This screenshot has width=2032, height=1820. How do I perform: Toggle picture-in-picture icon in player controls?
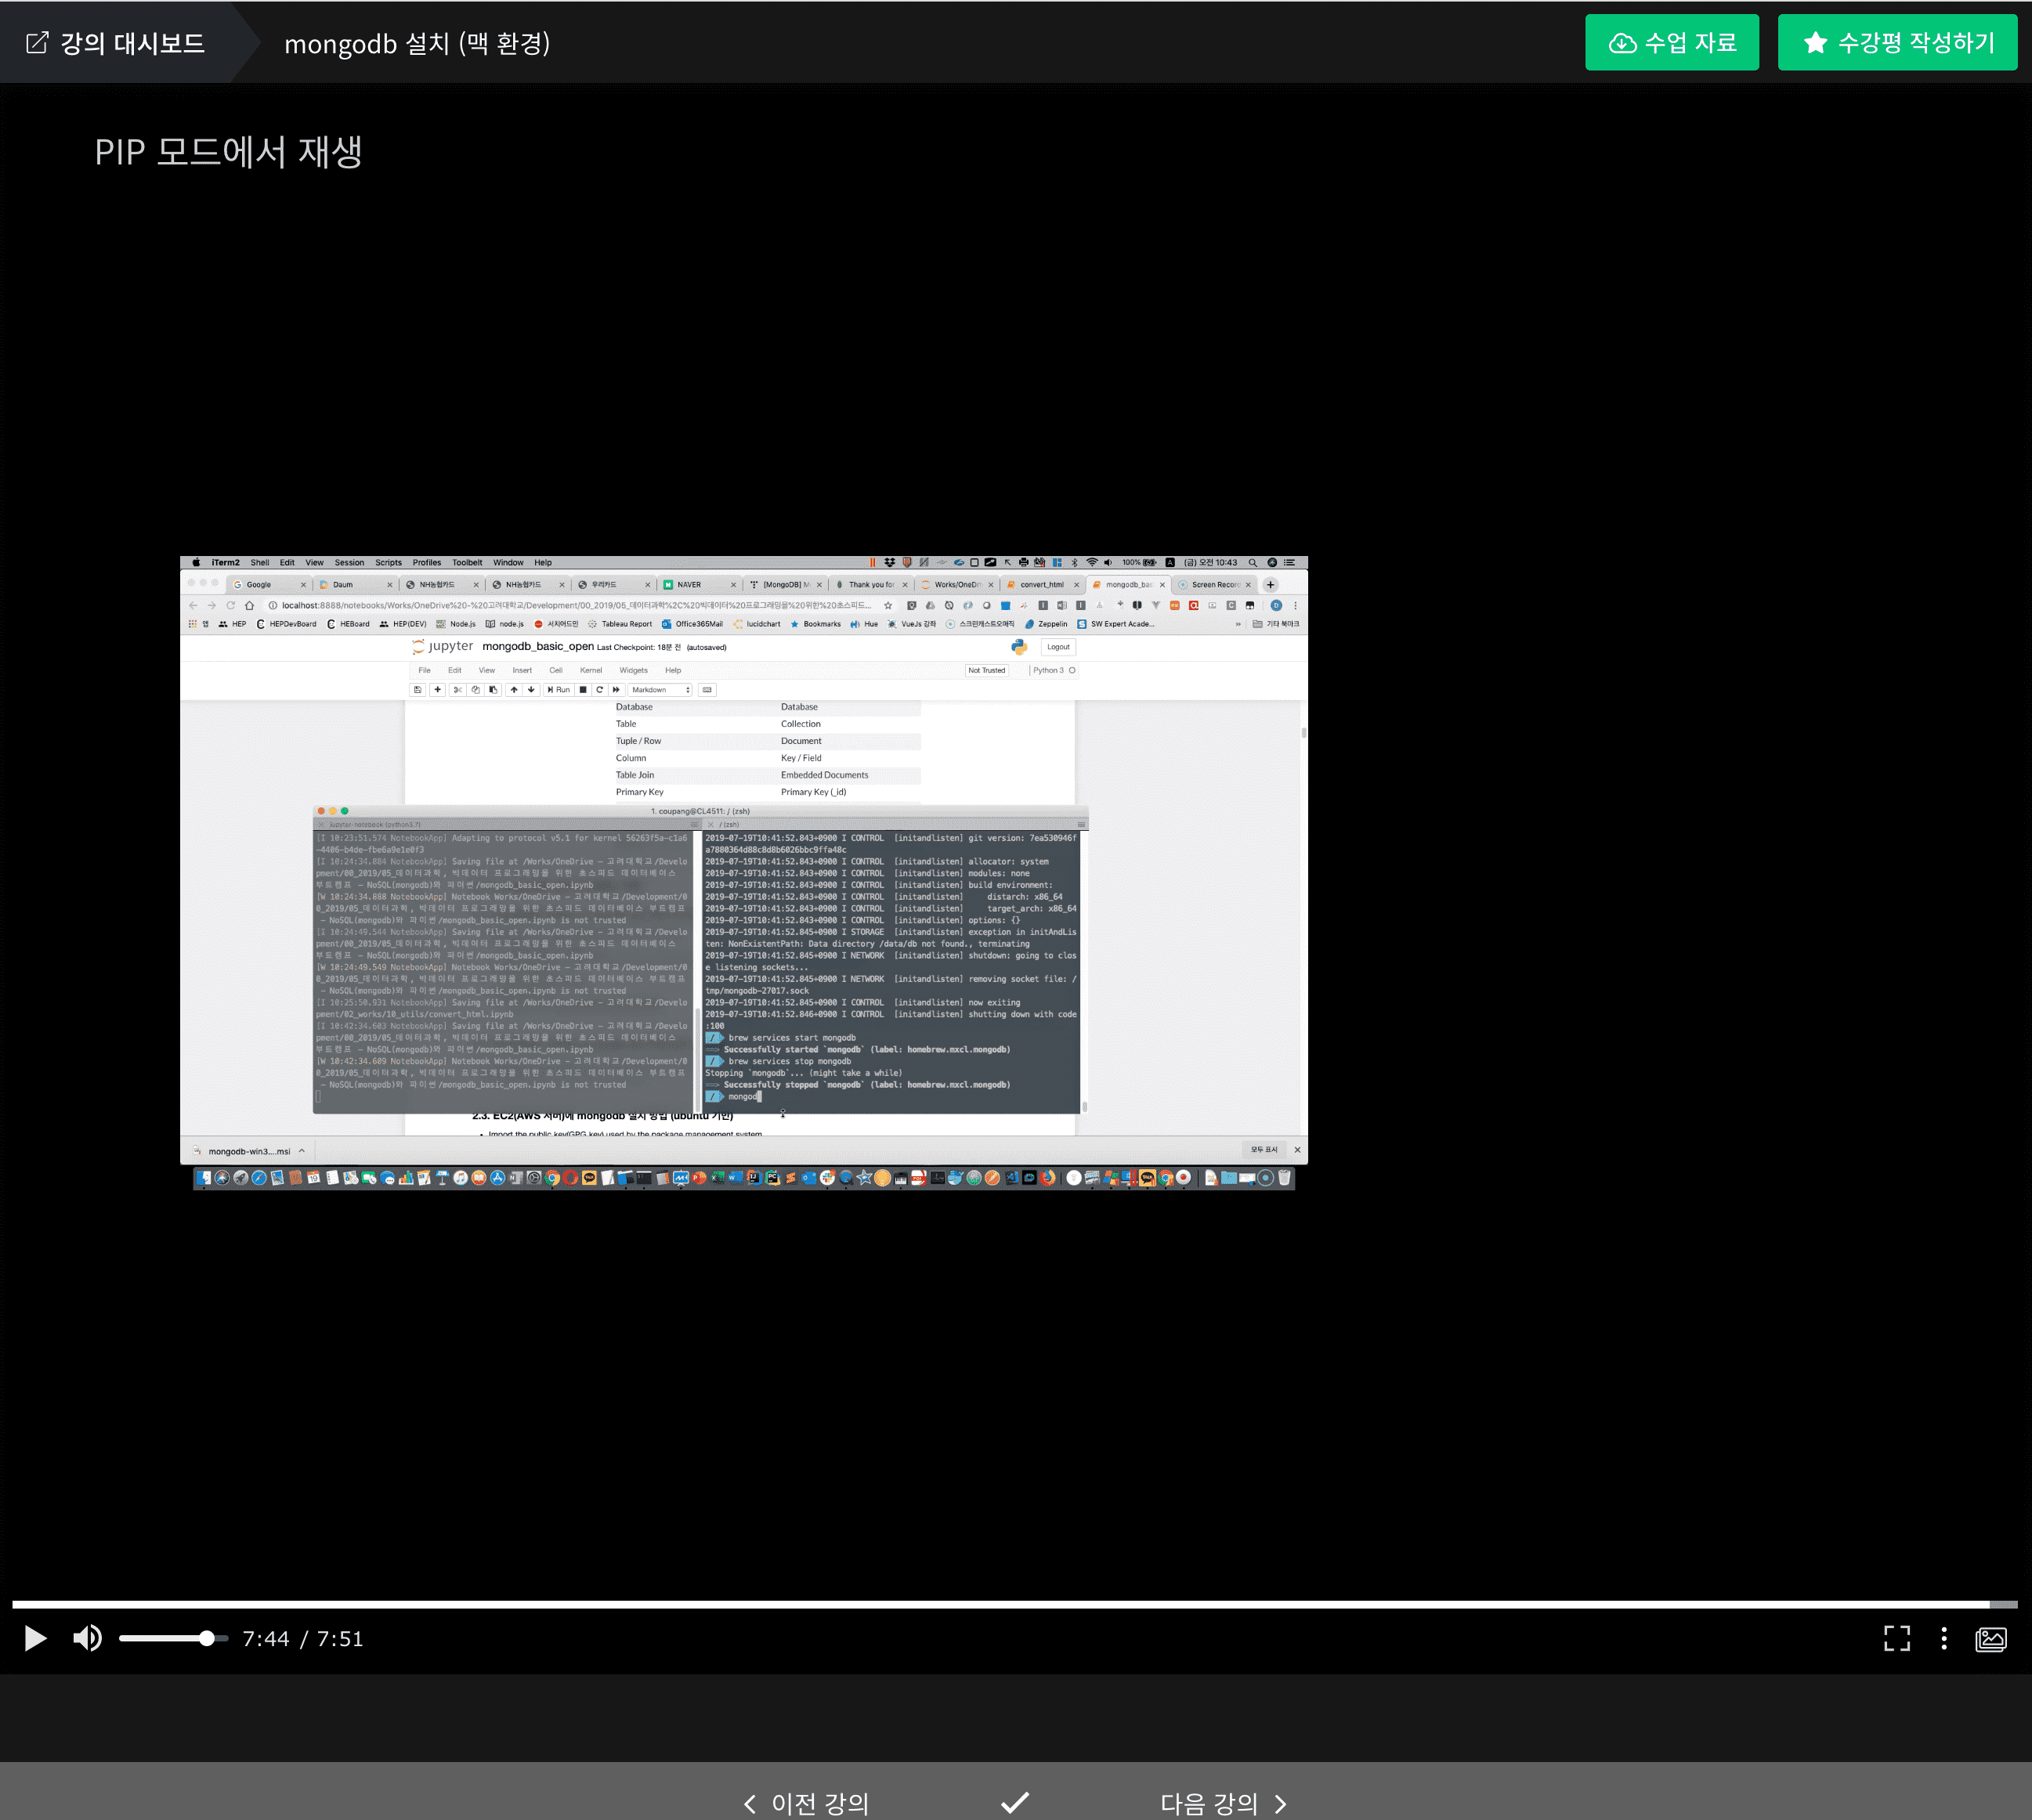pos(1990,1638)
